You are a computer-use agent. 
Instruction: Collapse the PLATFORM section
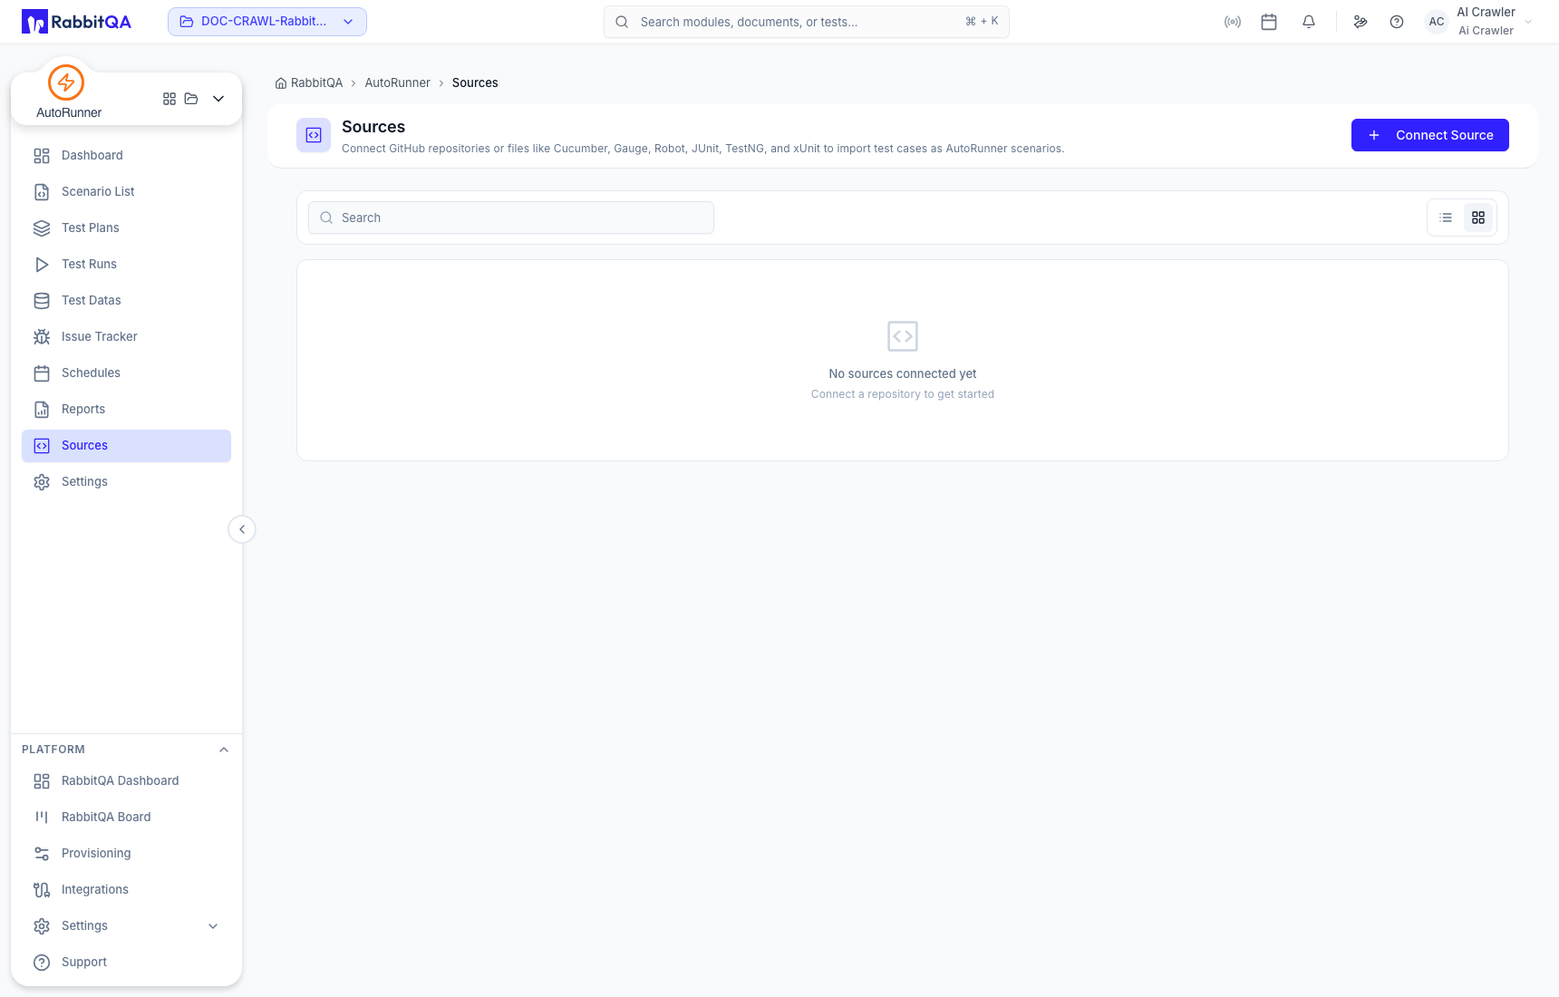click(224, 750)
